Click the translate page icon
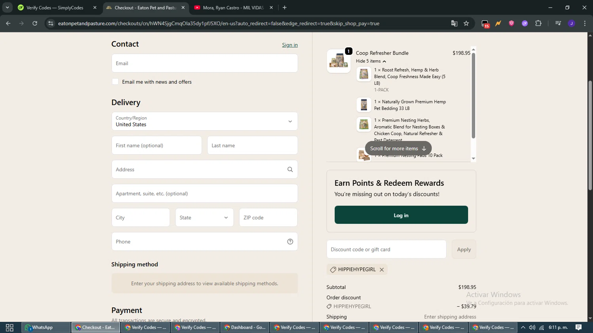The image size is (593, 333). click(454, 23)
